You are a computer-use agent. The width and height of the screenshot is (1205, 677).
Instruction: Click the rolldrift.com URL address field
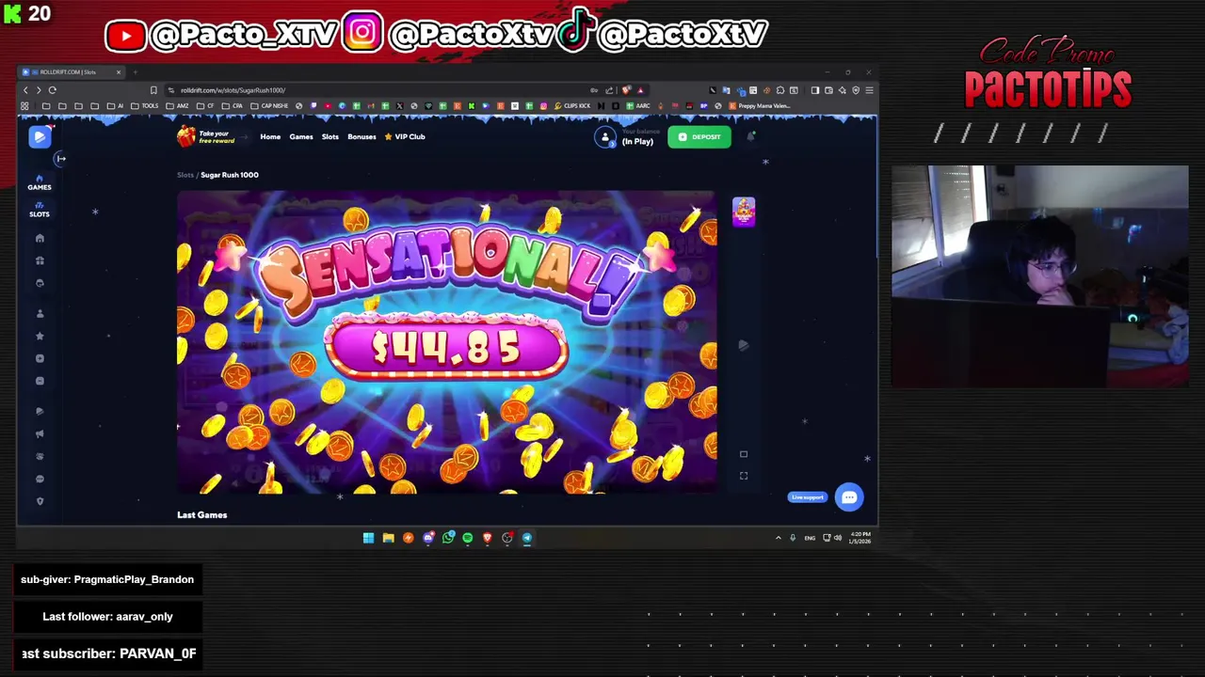[377, 90]
